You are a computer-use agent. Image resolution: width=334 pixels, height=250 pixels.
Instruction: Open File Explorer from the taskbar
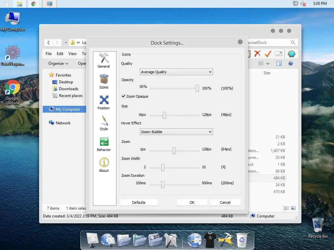click(x=20, y=4)
